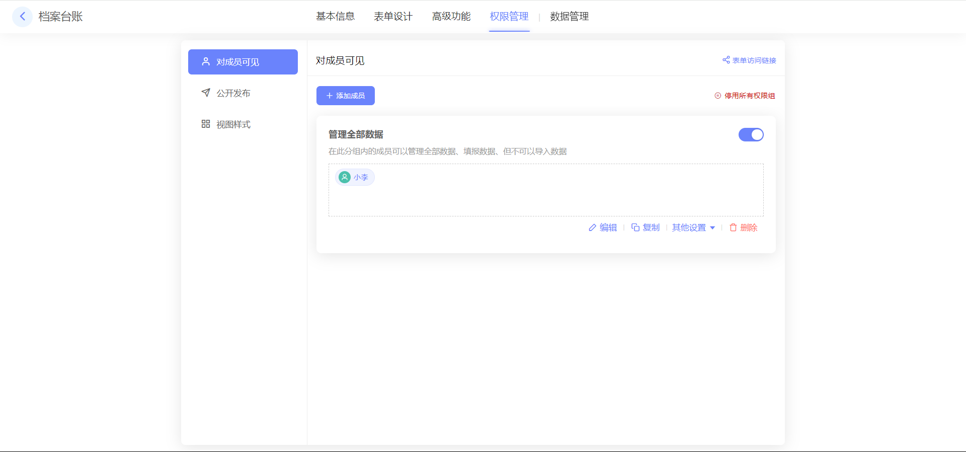
Task: Click the paper plane 公开发布 icon
Action: click(x=206, y=93)
